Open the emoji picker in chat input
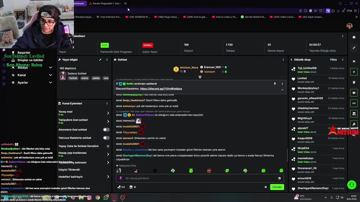360x202 pixels. (x=279, y=178)
